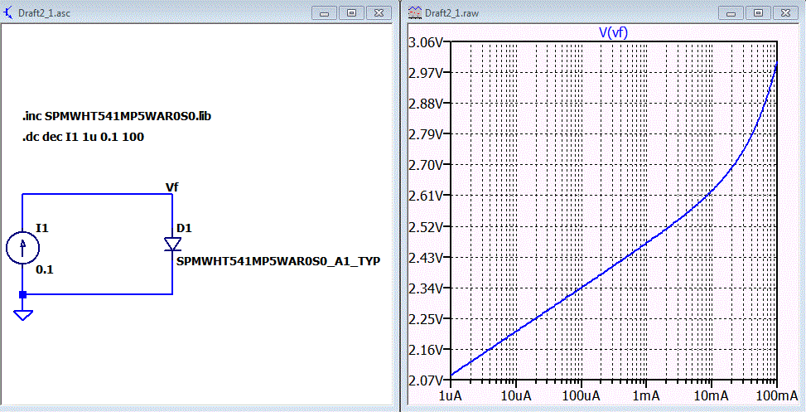The image size is (806, 412).
Task: Click the LTspice icon in Draft2_1.asc title bar
Action: click(9, 12)
